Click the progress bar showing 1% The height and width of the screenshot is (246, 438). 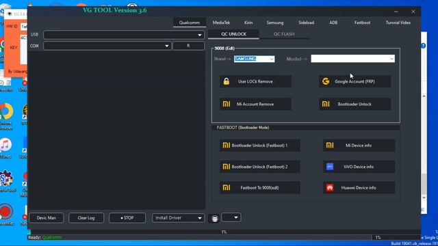224,232
